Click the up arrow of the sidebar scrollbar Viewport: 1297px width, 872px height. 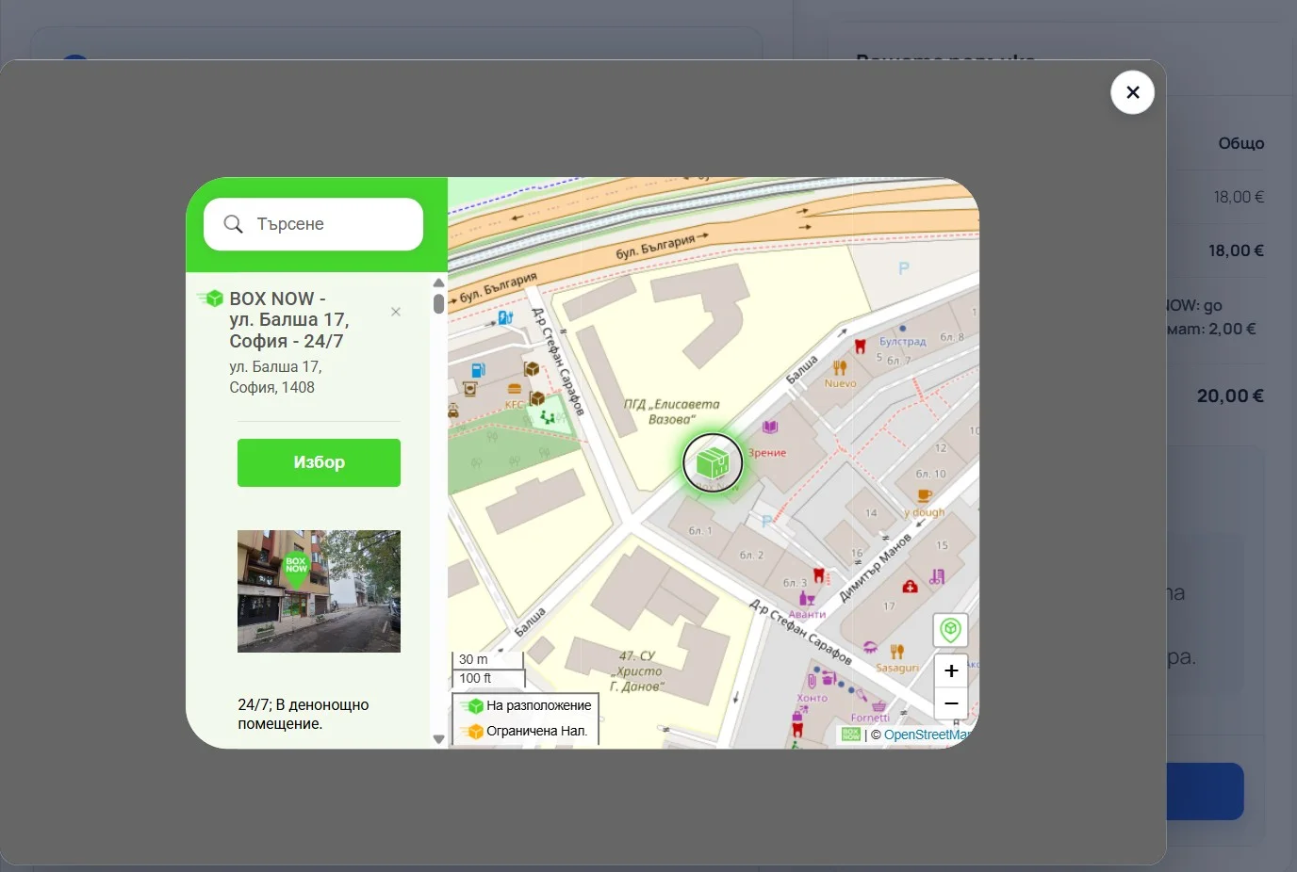438,283
